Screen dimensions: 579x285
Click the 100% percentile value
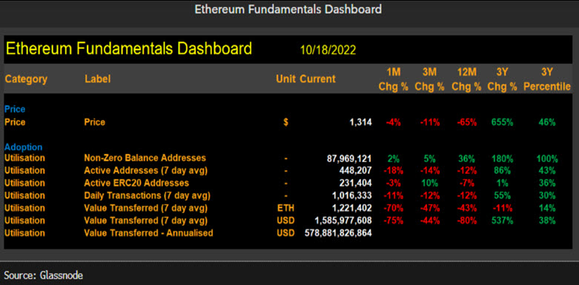(547, 159)
